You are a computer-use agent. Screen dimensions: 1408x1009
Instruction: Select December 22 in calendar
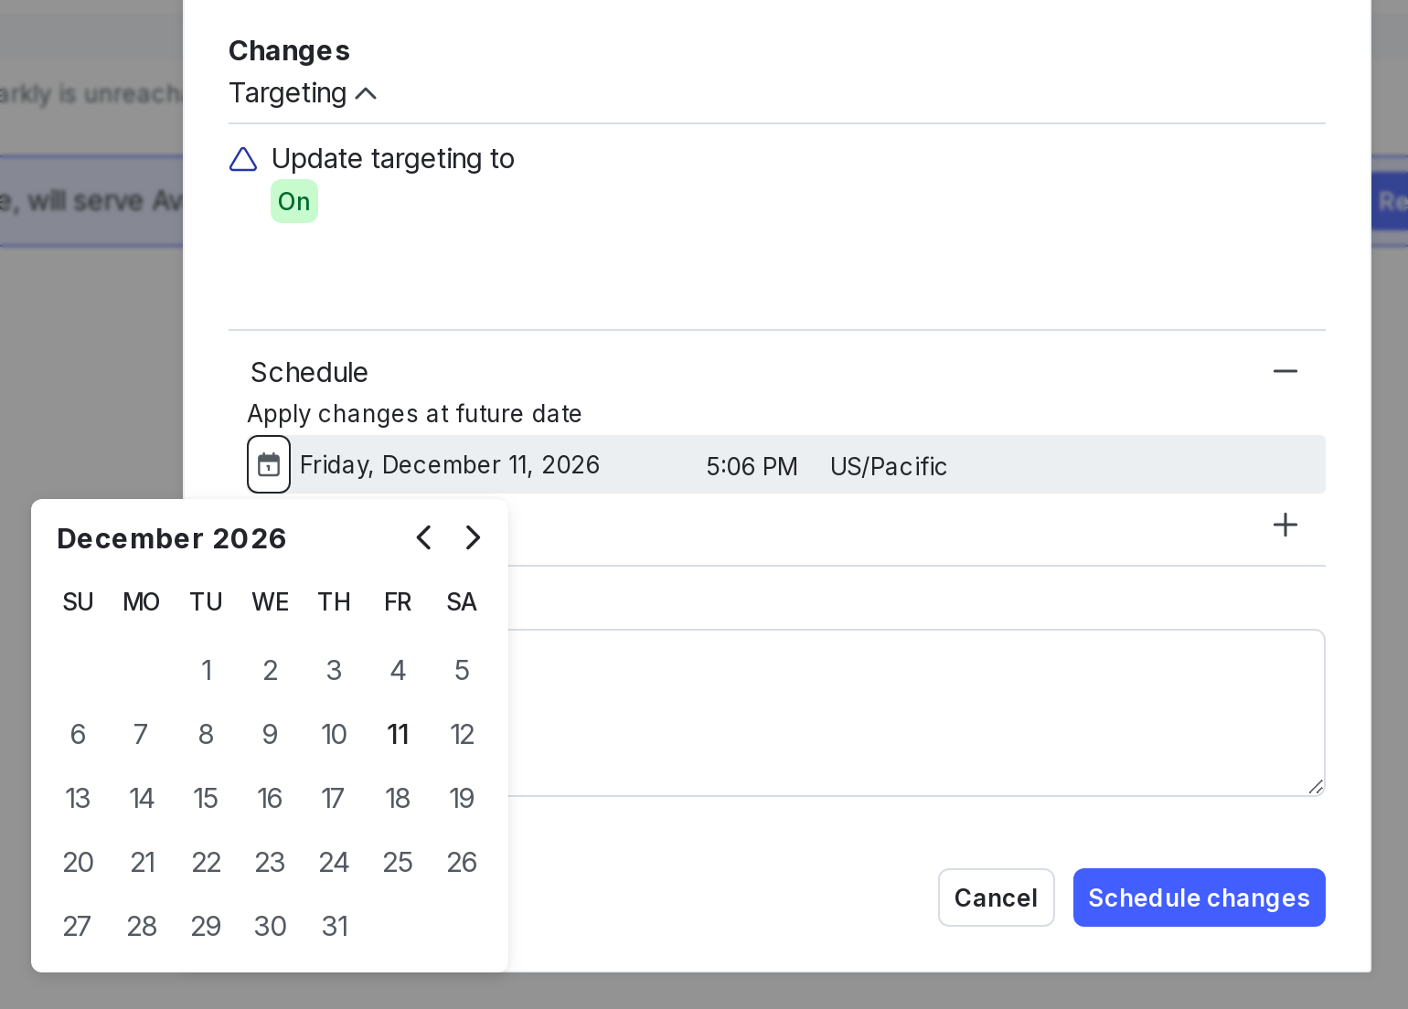tap(207, 863)
